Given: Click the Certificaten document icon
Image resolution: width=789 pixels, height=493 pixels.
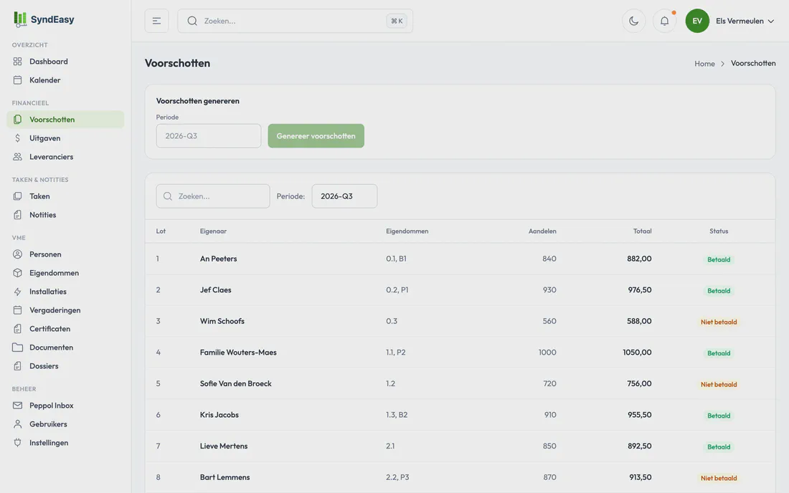Looking at the screenshot, I should (x=18, y=329).
